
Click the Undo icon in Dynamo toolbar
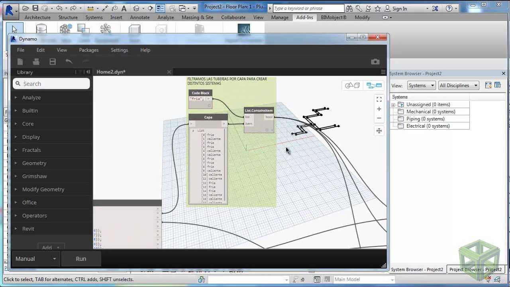click(x=69, y=61)
